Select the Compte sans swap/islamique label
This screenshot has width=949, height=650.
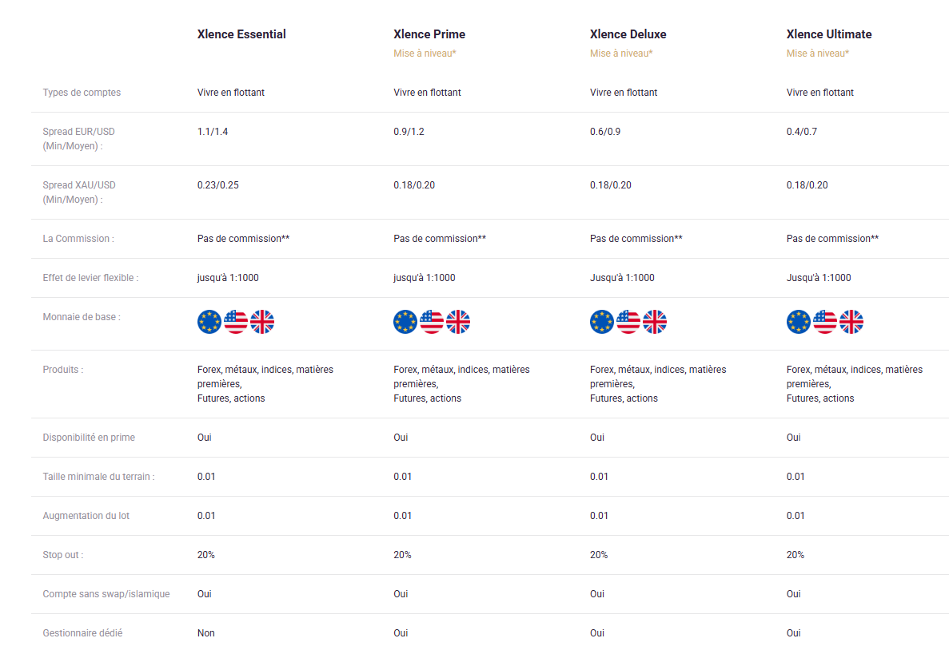pyautogui.click(x=106, y=594)
